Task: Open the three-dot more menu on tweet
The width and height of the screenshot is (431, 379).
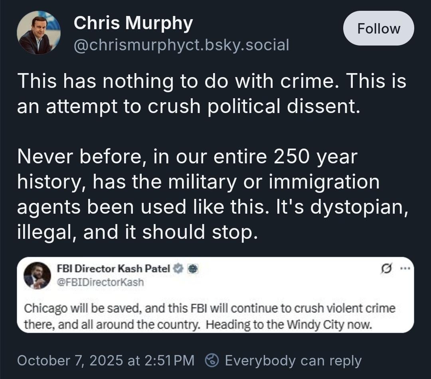Action: click(x=405, y=268)
